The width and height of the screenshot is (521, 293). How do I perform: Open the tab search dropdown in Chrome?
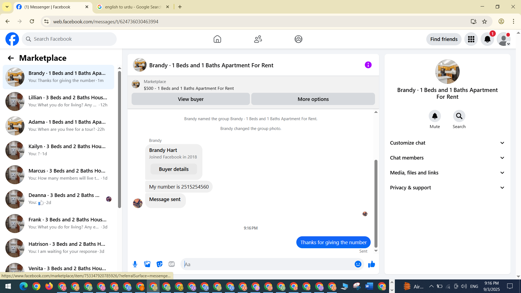click(7, 7)
